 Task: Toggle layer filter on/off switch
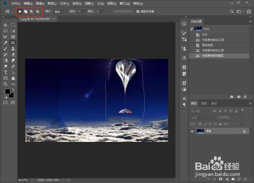242,110
